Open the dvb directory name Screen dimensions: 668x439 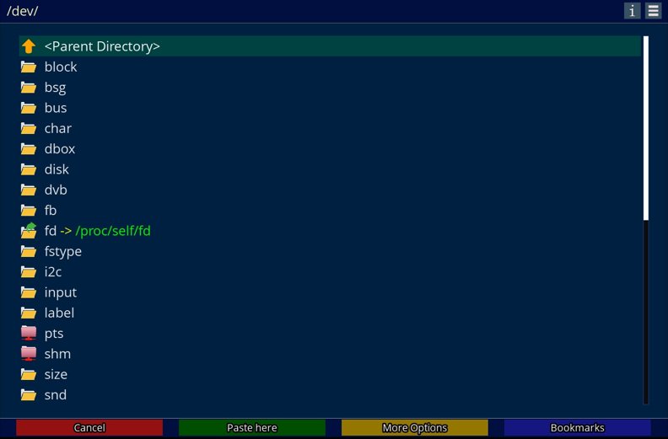coord(56,190)
